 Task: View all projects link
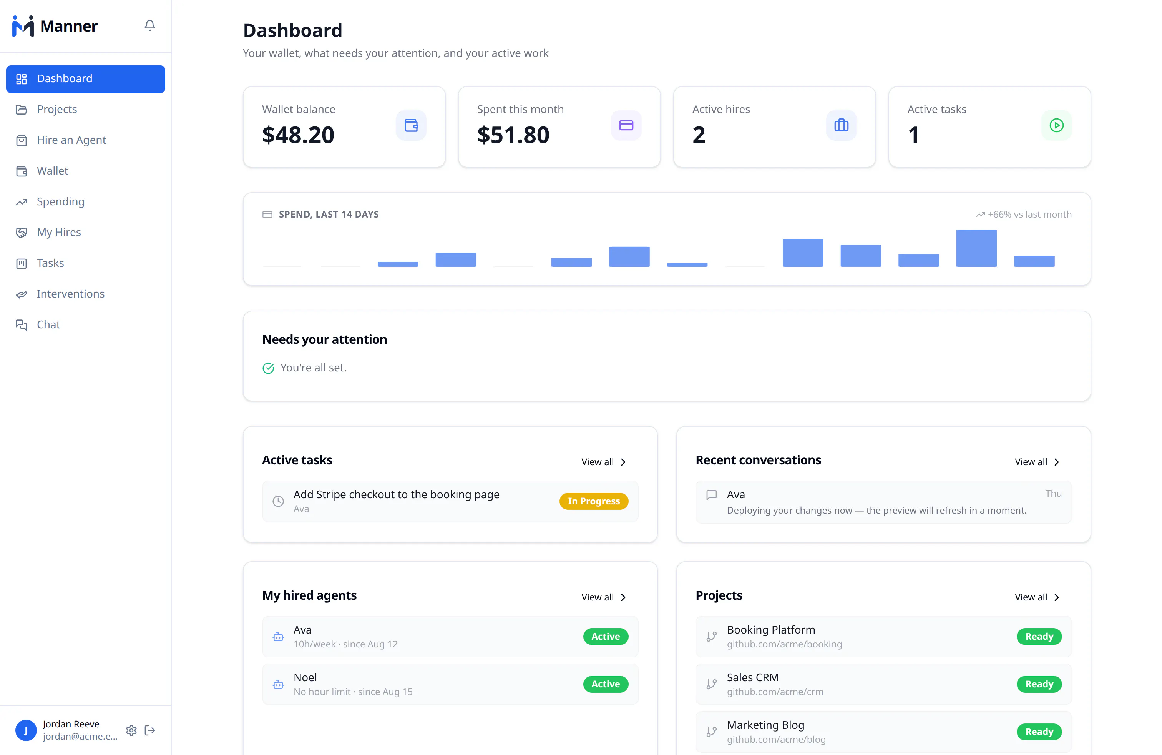coord(1037,597)
